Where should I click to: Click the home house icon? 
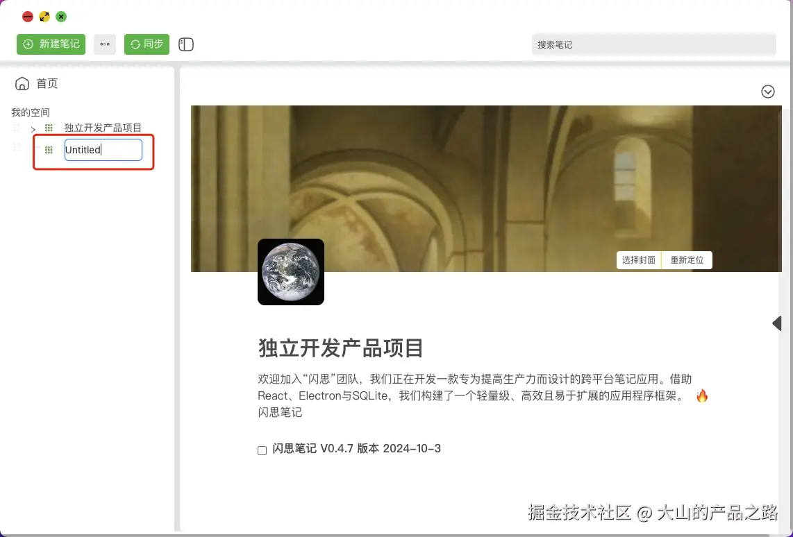coord(22,83)
